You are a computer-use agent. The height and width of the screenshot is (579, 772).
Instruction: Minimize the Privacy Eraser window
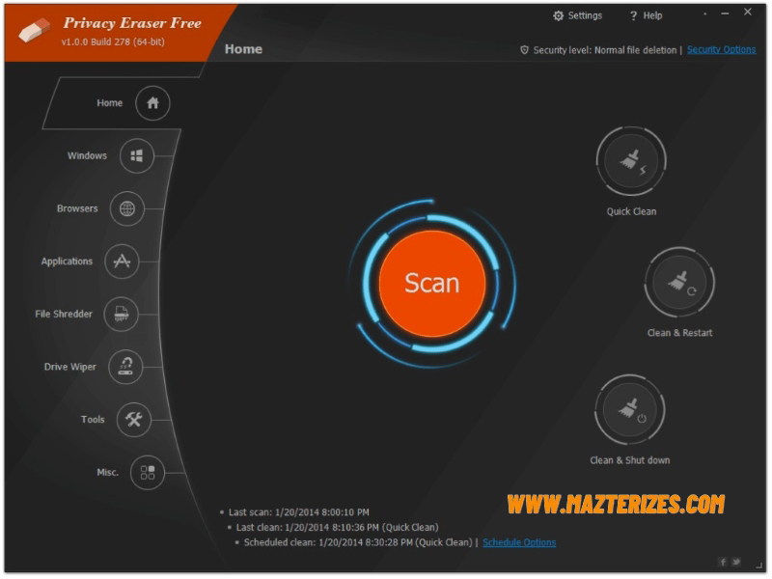click(725, 14)
